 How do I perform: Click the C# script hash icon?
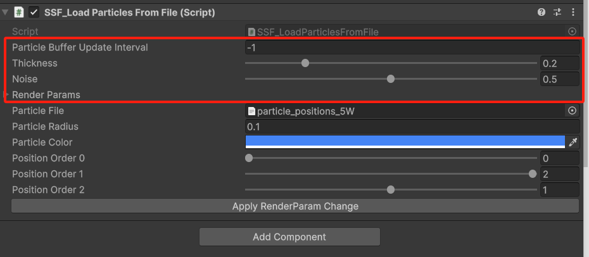pyautogui.click(x=19, y=12)
